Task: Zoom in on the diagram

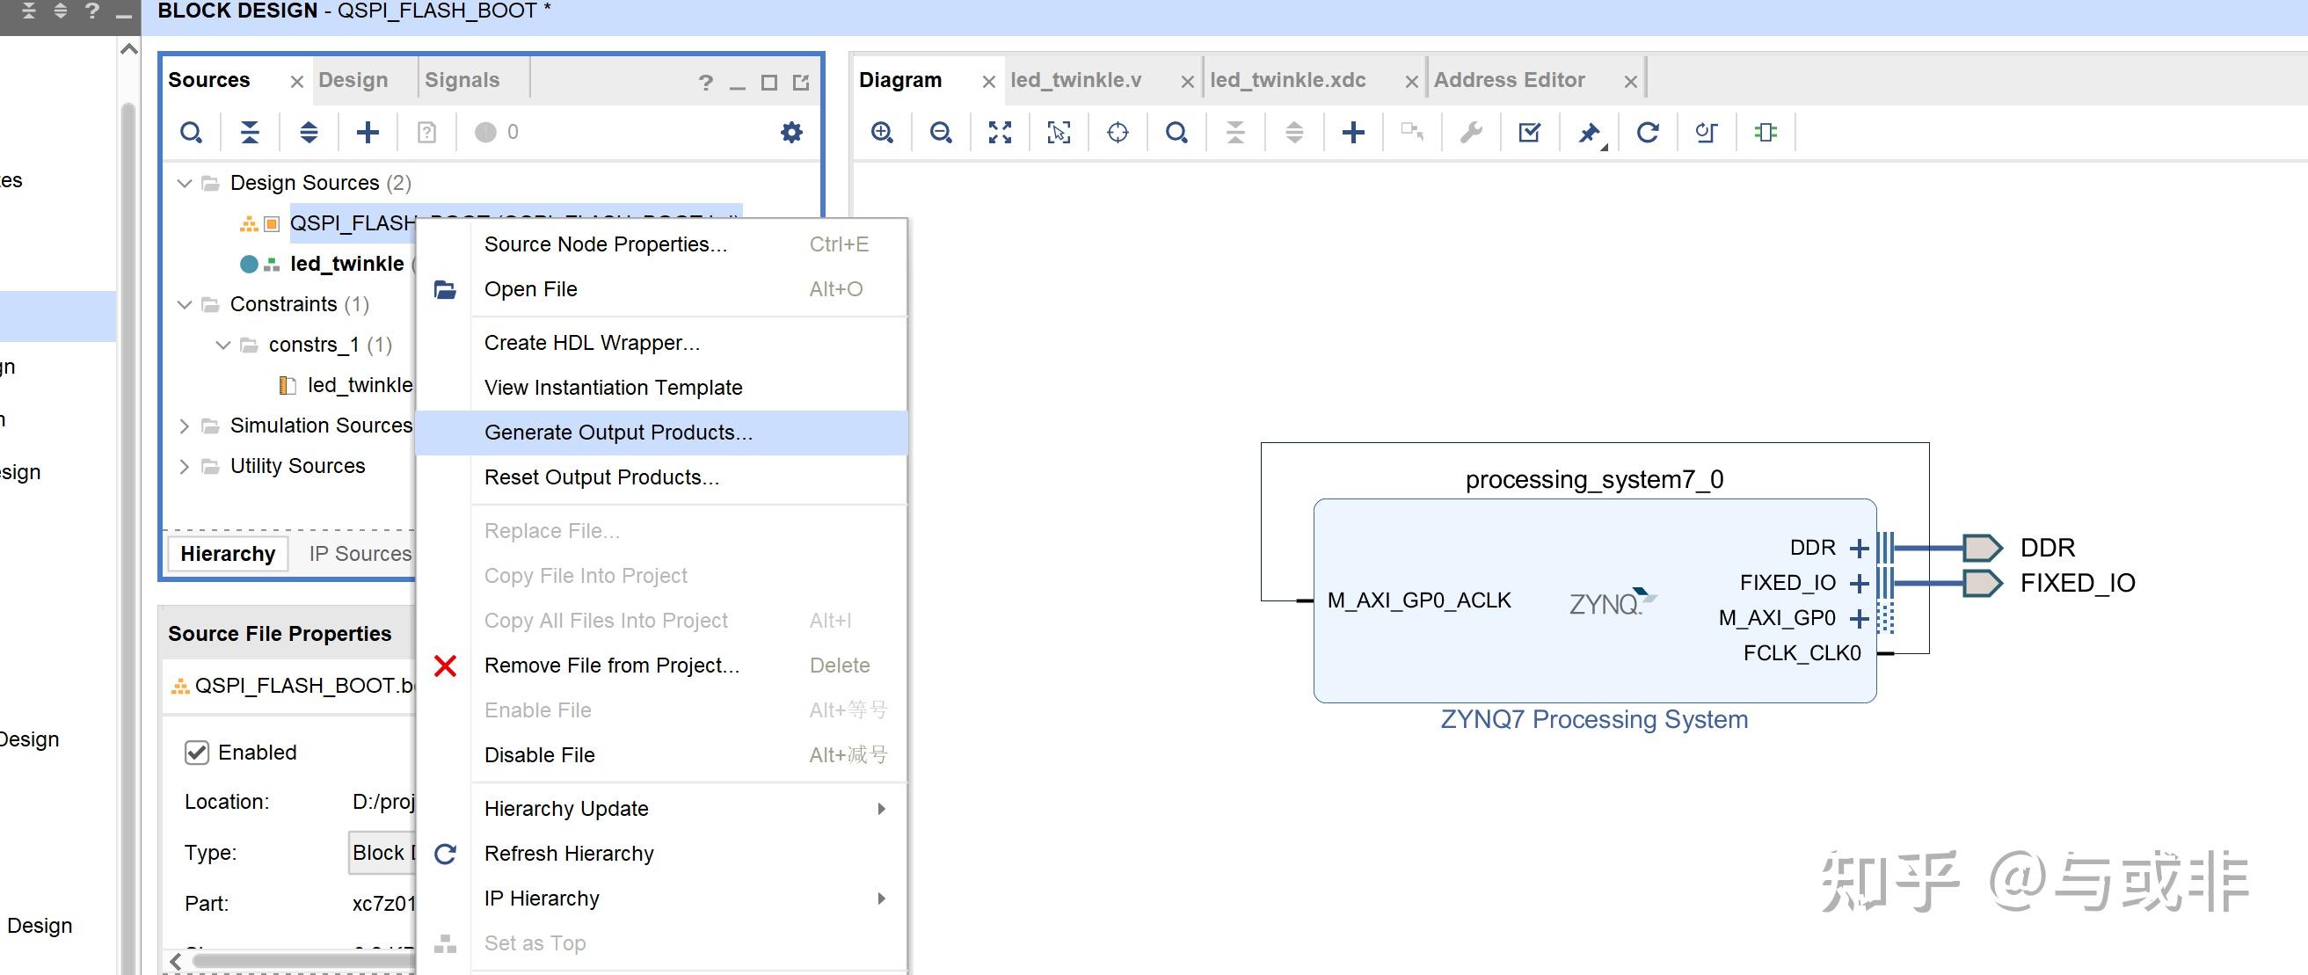Action: click(883, 133)
